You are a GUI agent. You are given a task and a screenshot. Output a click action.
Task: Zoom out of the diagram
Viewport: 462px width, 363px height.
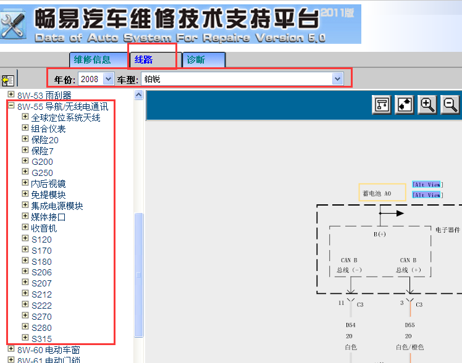coord(450,104)
